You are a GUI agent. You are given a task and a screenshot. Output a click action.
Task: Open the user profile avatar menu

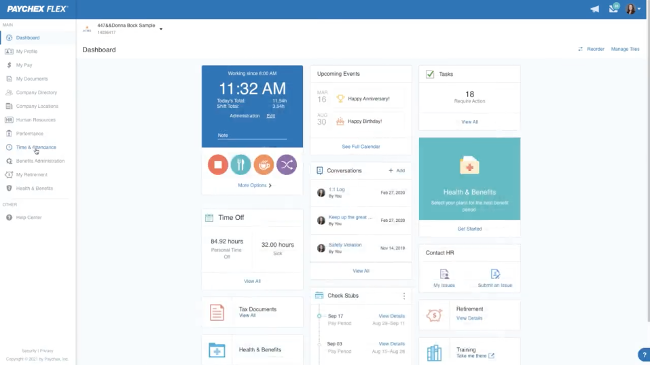[632, 9]
